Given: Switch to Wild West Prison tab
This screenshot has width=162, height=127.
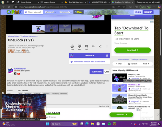Looking at the screenshot, I should pos(75,2).
